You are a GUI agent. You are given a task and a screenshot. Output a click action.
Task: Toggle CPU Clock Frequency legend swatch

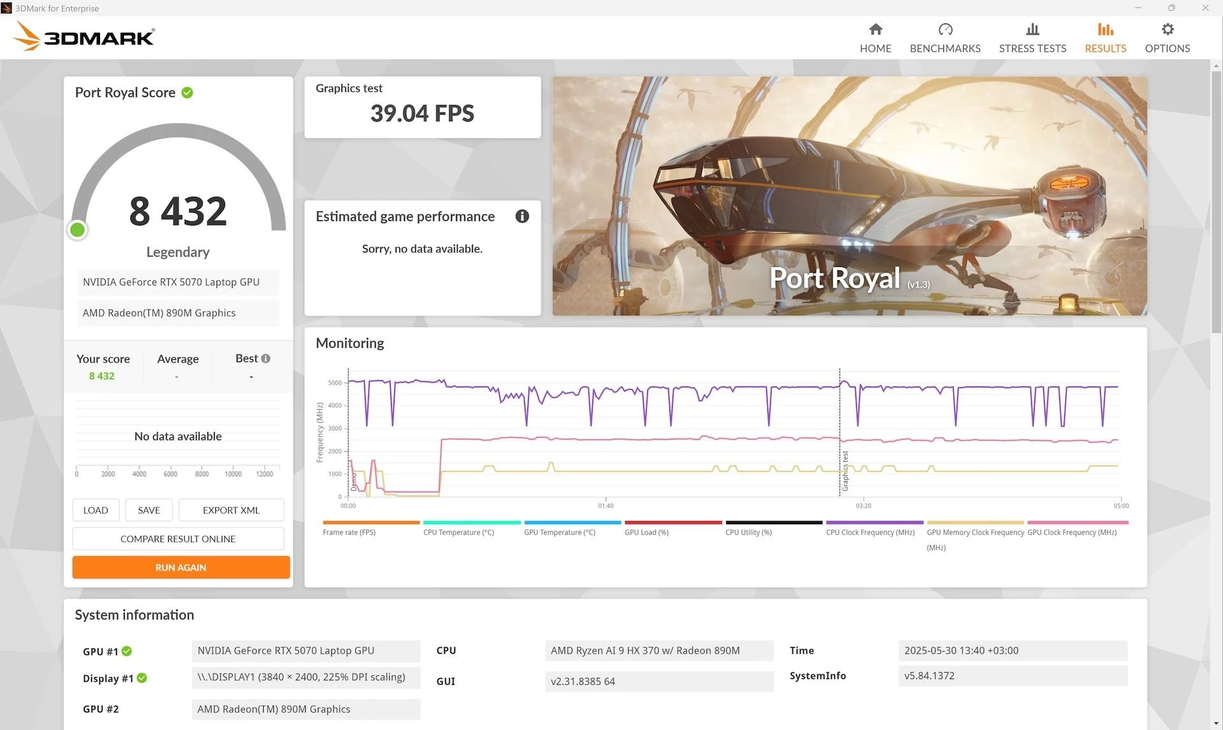pyautogui.click(x=874, y=523)
